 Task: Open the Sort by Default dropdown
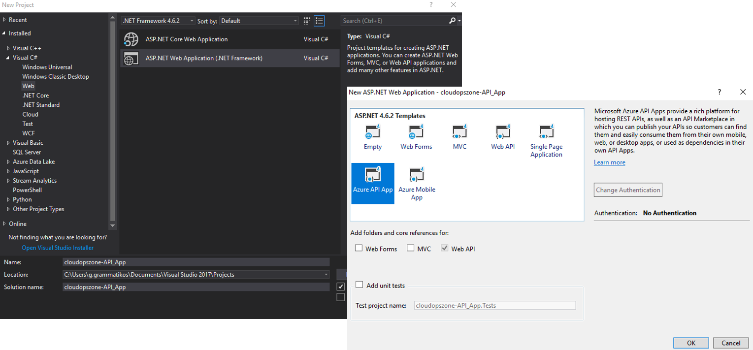[259, 21]
